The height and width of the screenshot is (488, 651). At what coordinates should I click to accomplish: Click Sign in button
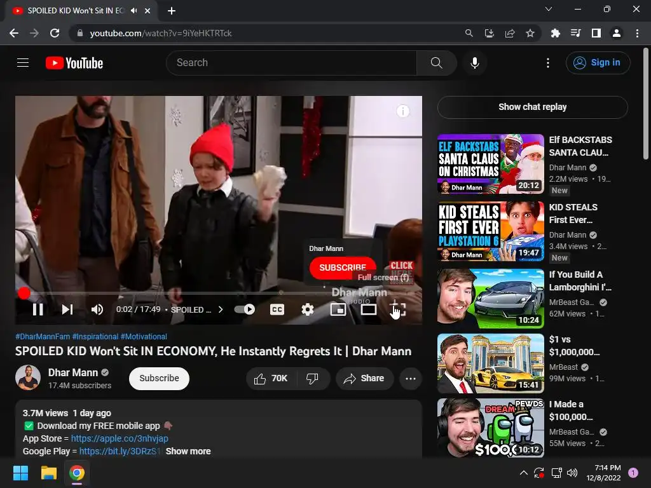pos(598,63)
